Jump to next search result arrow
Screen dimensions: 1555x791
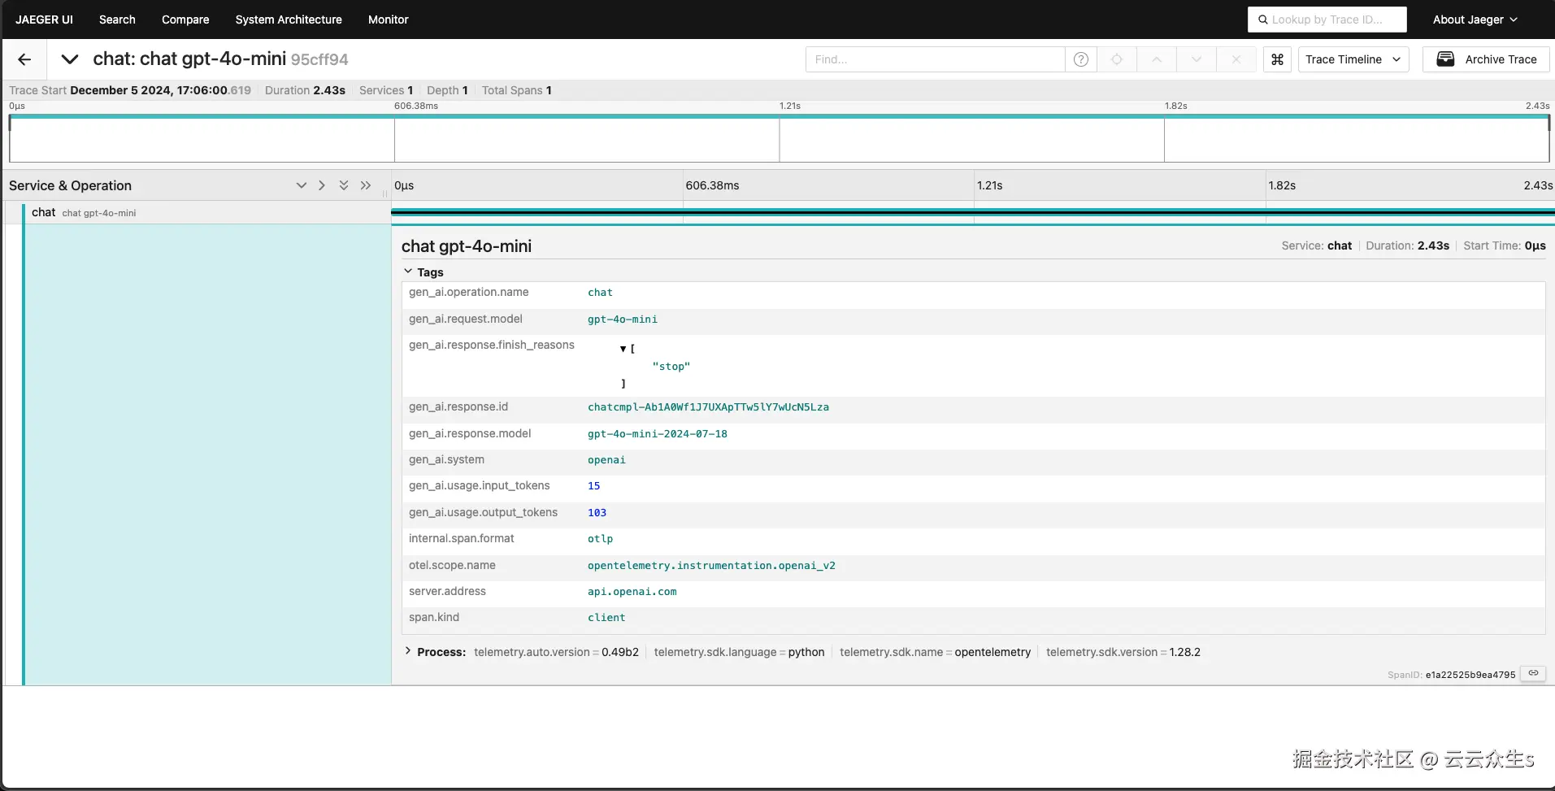[x=1197, y=59]
